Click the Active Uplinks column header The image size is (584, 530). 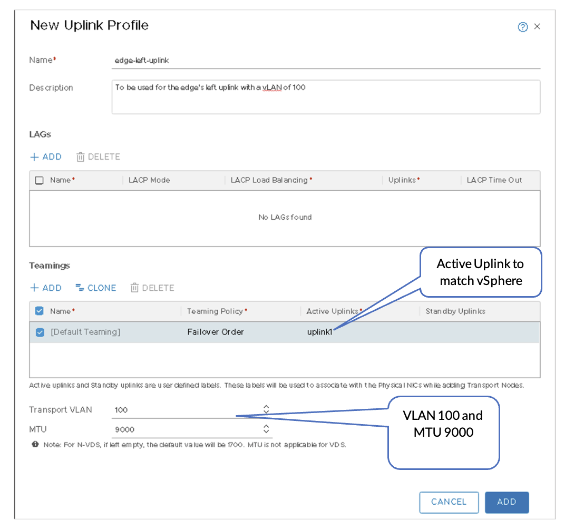332,311
